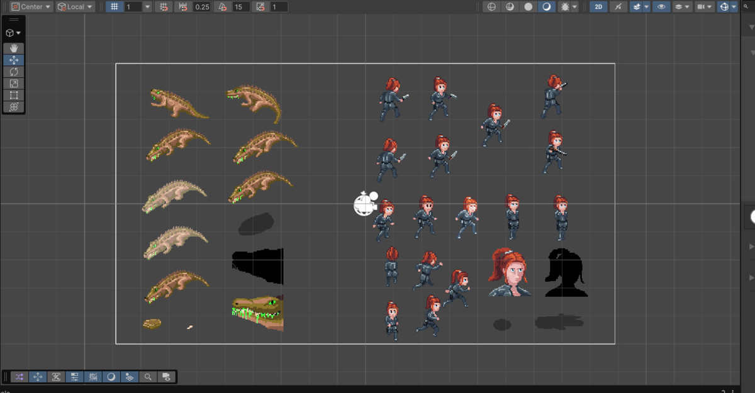Select the black ponytail head silhouette sprite
The width and height of the screenshot is (755, 393).
(x=566, y=273)
